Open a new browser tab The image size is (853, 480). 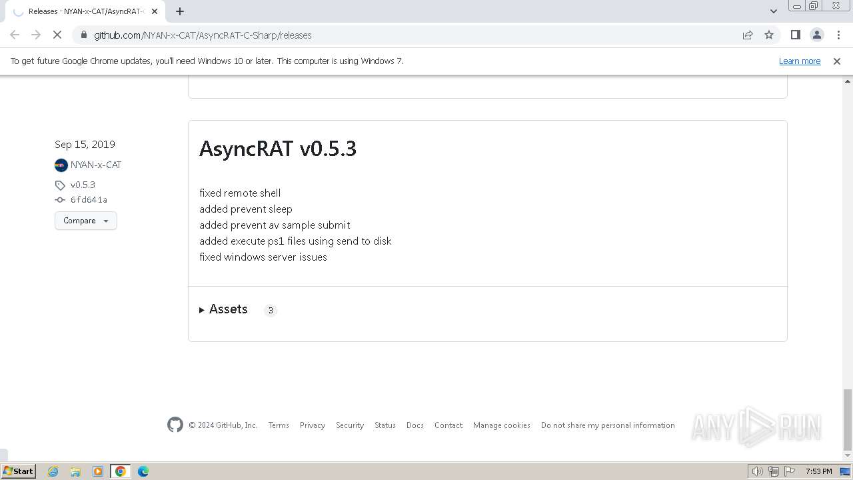click(x=180, y=11)
